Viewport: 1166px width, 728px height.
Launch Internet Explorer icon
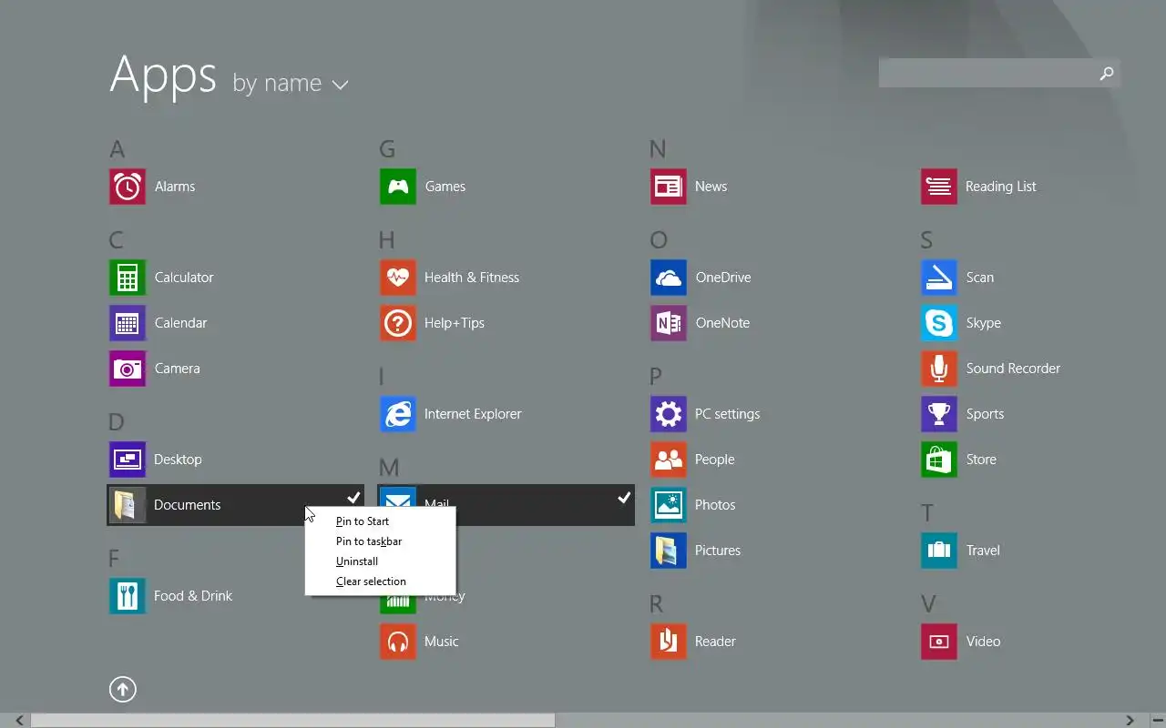tap(398, 414)
